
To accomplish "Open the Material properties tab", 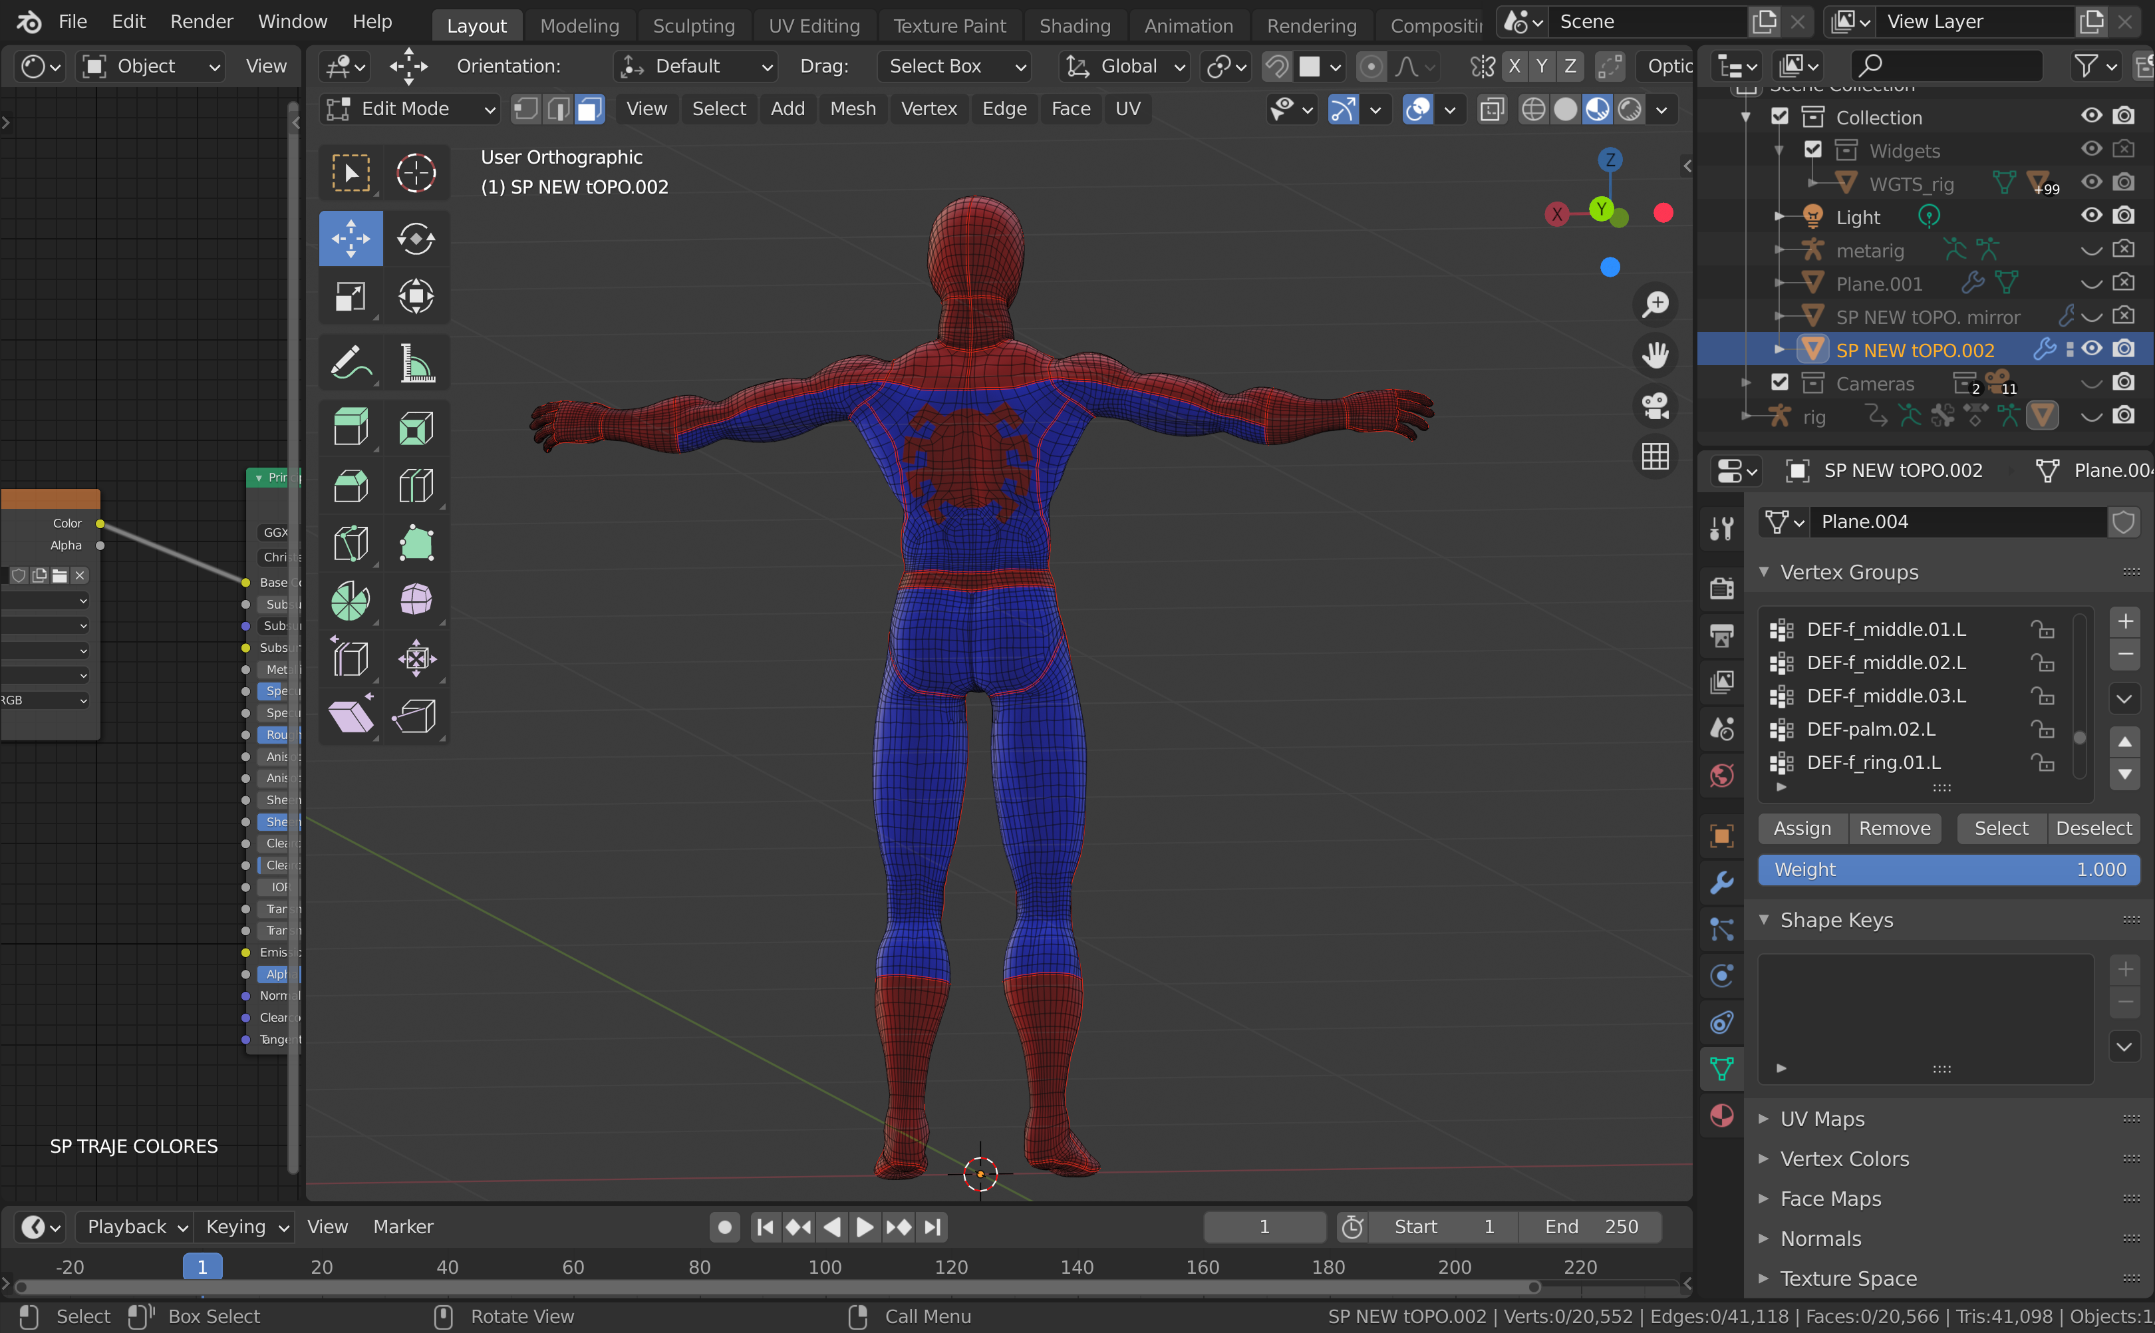I will pyautogui.click(x=1721, y=1116).
